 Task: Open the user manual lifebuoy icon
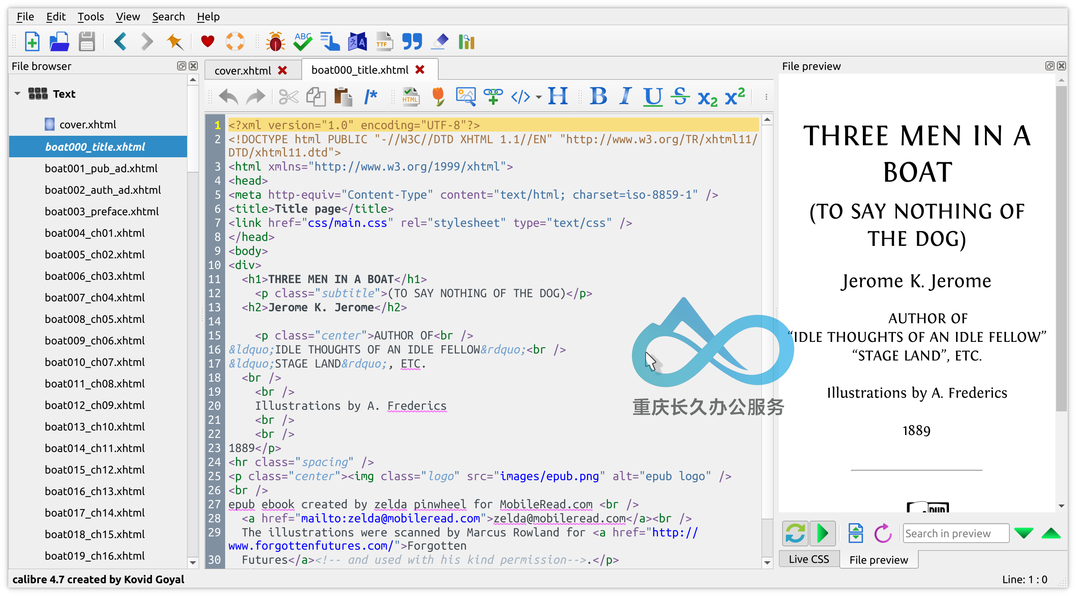[235, 41]
